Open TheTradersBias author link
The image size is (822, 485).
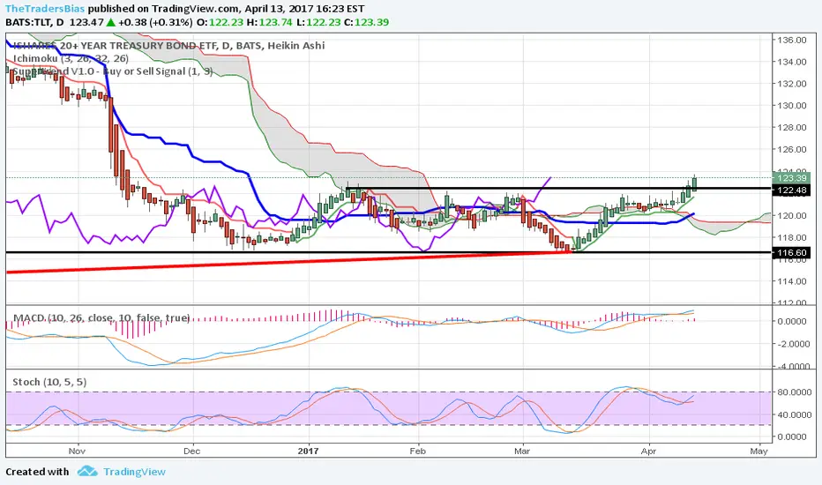45,9
